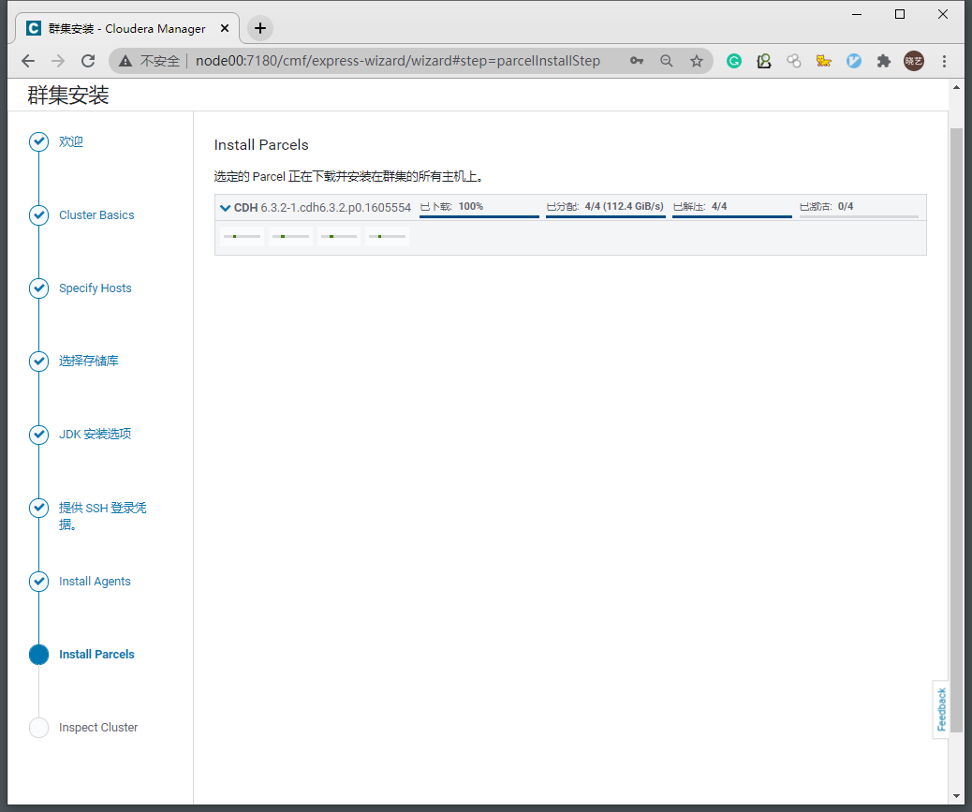Collapse the CDH parcel details chevron
This screenshot has height=812, width=972.
(225, 208)
